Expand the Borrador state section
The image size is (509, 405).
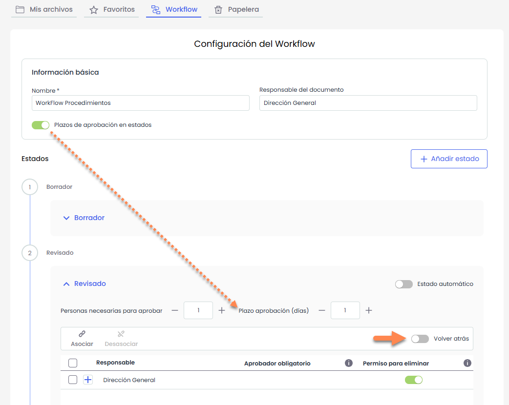click(84, 218)
